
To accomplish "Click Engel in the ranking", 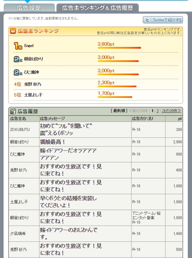I will click(x=29, y=46).
